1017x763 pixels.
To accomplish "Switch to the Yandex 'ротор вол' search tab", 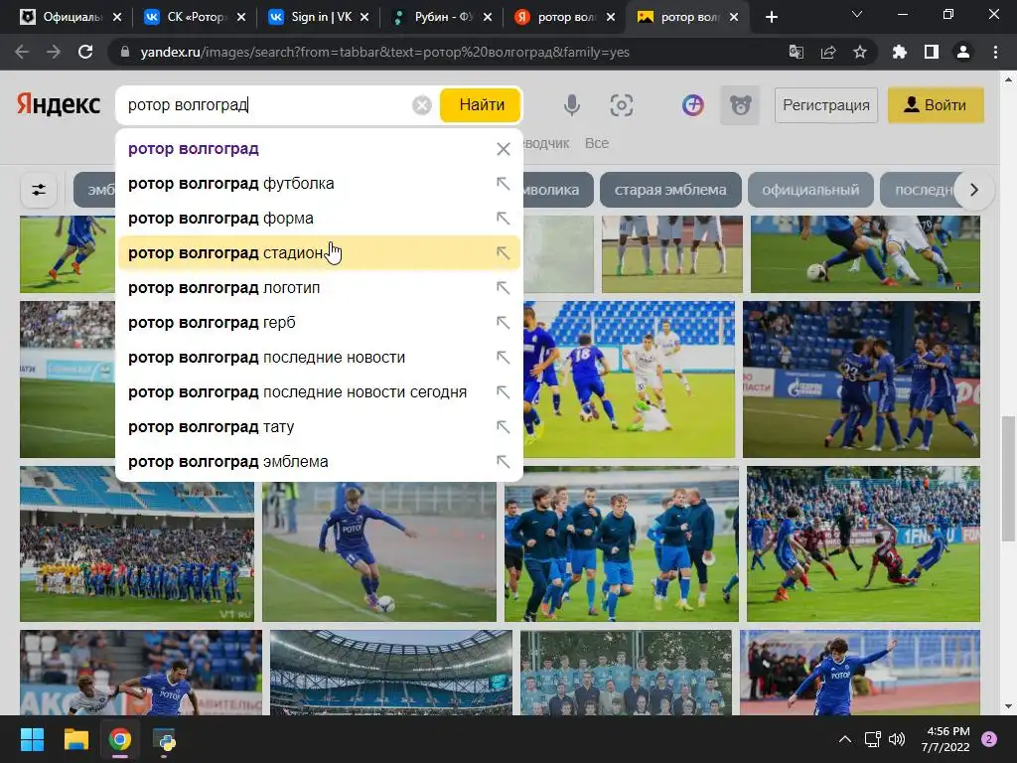I will tap(565, 17).
